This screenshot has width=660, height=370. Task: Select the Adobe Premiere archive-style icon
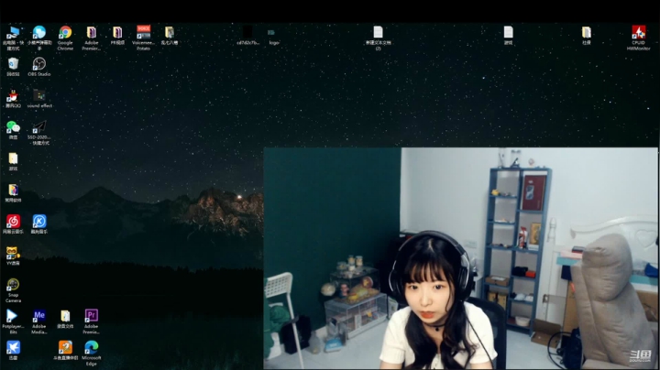[92, 32]
